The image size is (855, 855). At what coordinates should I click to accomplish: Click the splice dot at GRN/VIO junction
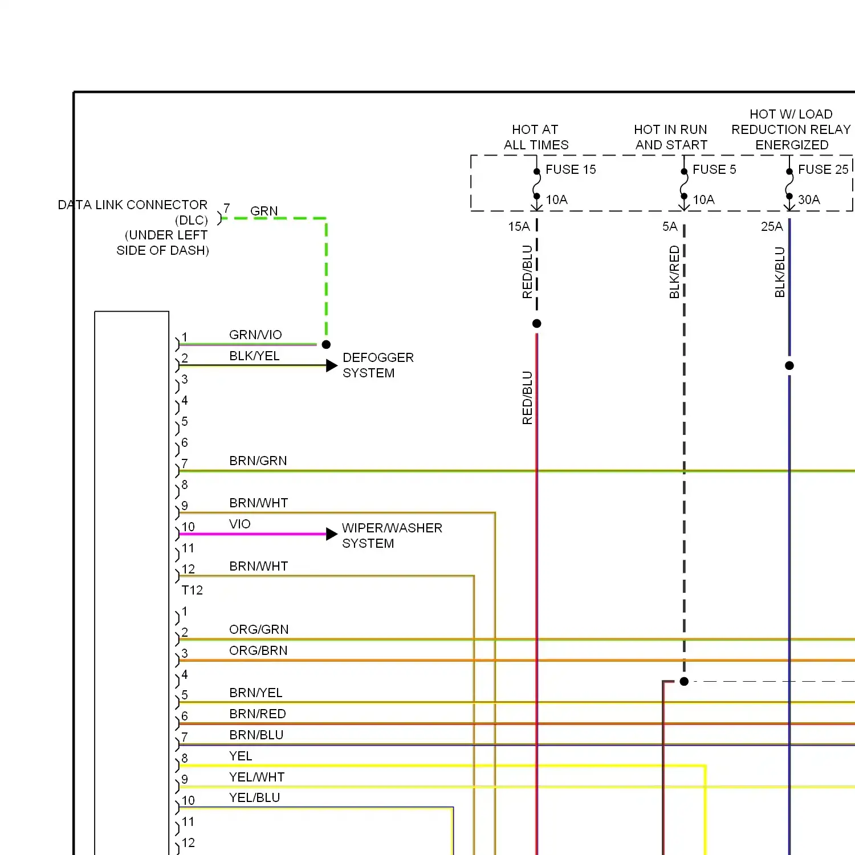[326, 344]
